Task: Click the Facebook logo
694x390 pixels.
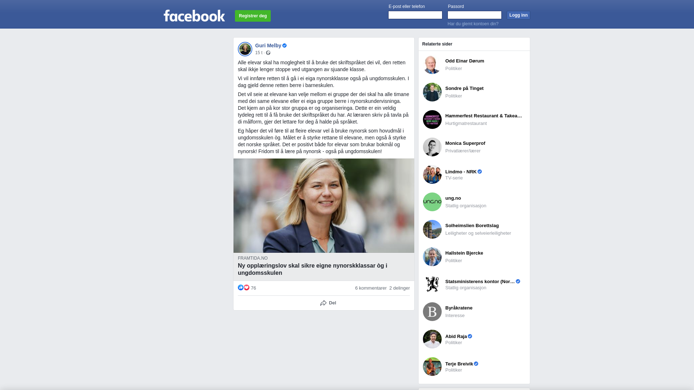Action: pyautogui.click(x=194, y=16)
